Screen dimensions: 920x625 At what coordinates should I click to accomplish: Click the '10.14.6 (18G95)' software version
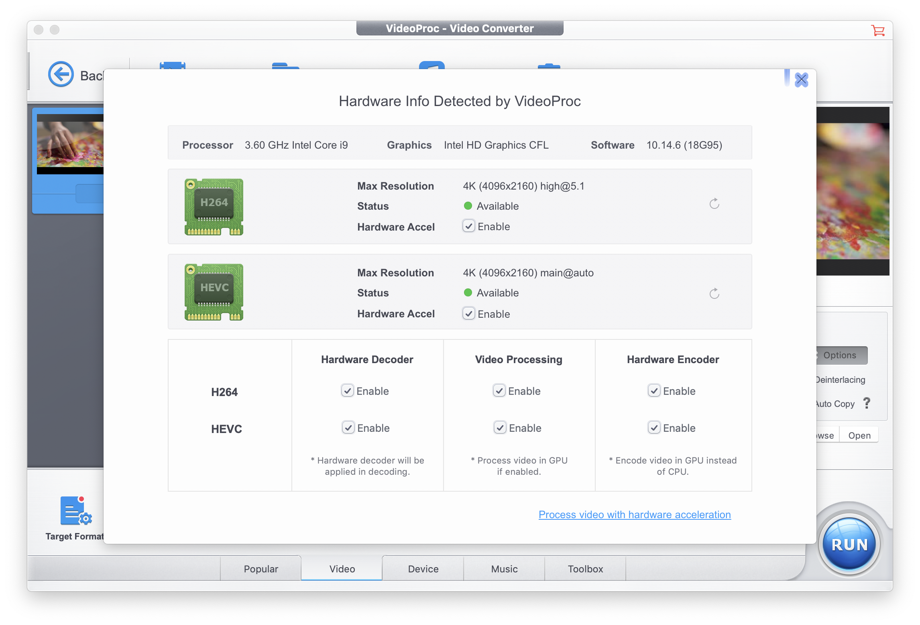pos(684,145)
